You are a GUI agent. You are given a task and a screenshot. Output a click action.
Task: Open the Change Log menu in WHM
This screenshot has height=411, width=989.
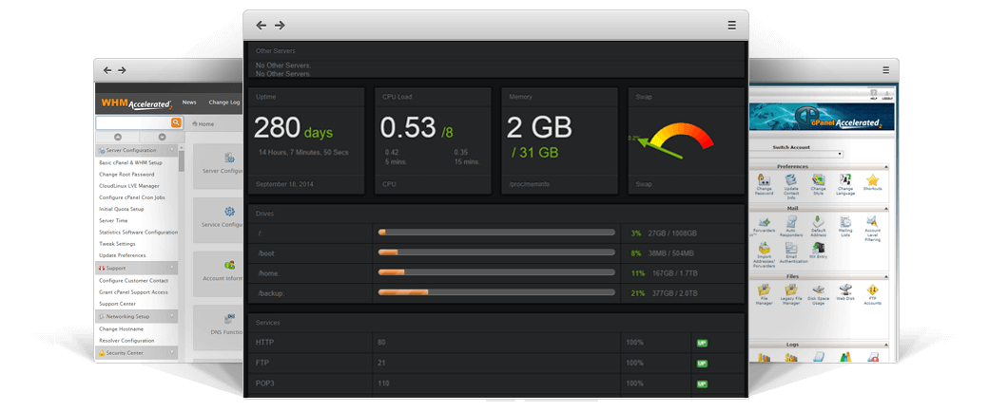tap(223, 102)
